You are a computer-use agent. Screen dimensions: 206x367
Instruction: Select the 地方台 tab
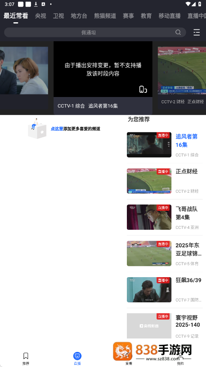point(79,16)
